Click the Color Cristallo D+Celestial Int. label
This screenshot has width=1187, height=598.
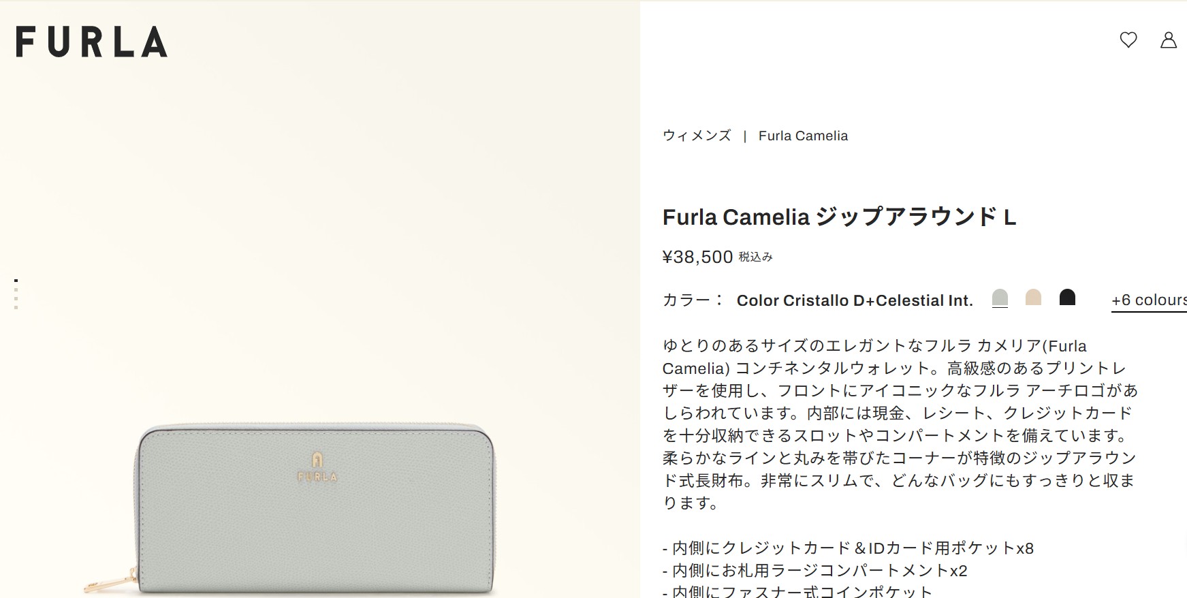pyautogui.click(x=855, y=300)
